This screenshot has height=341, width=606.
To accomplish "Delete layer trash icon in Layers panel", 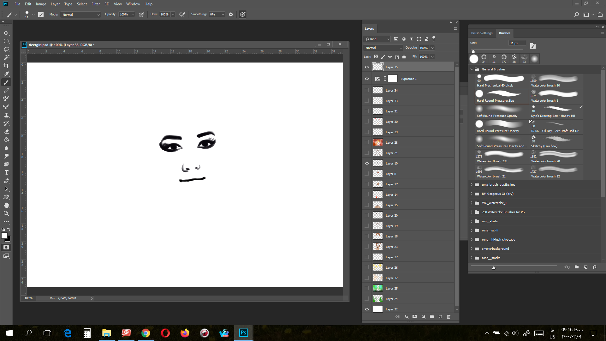I will (x=449, y=317).
